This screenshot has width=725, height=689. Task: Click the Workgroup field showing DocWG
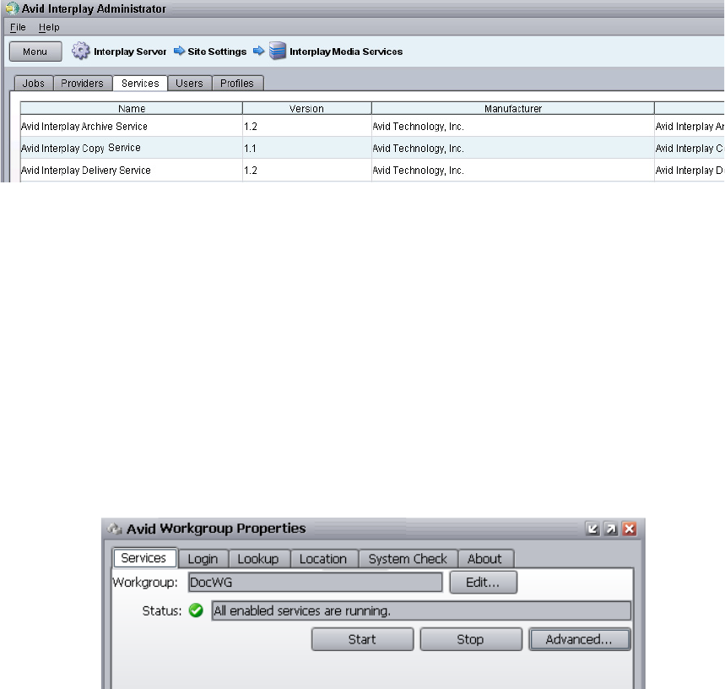(x=316, y=582)
